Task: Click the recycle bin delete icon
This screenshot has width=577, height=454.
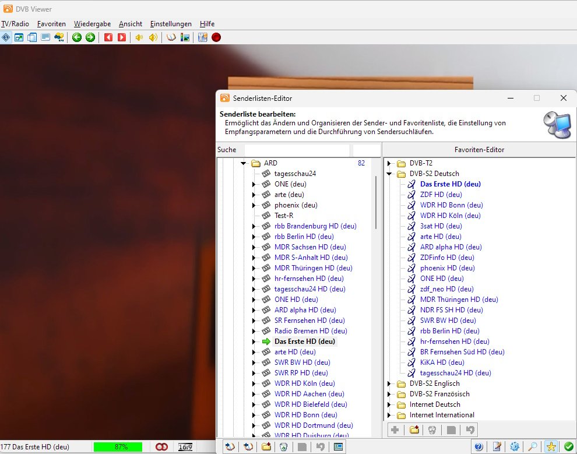Action: [x=283, y=447]
